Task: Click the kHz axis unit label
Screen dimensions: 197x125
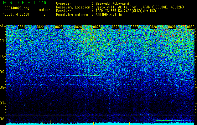Action: click(3, 25)
